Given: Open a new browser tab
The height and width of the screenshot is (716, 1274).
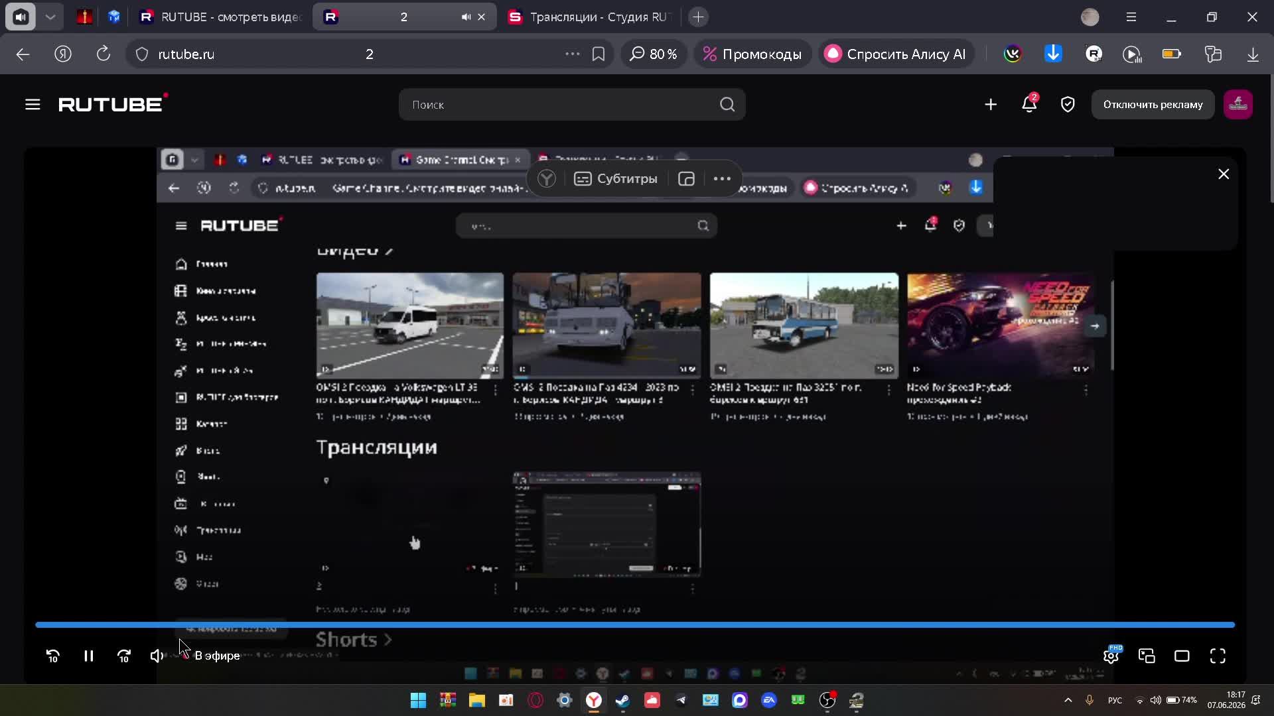Looking at the screenshot, I should (x=698, y=17).
